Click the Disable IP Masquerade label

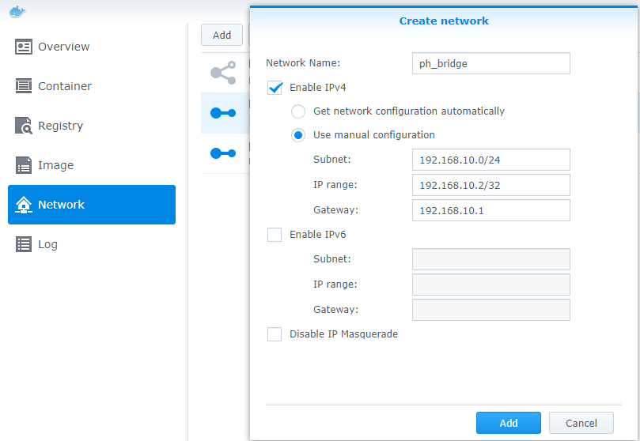343,334
